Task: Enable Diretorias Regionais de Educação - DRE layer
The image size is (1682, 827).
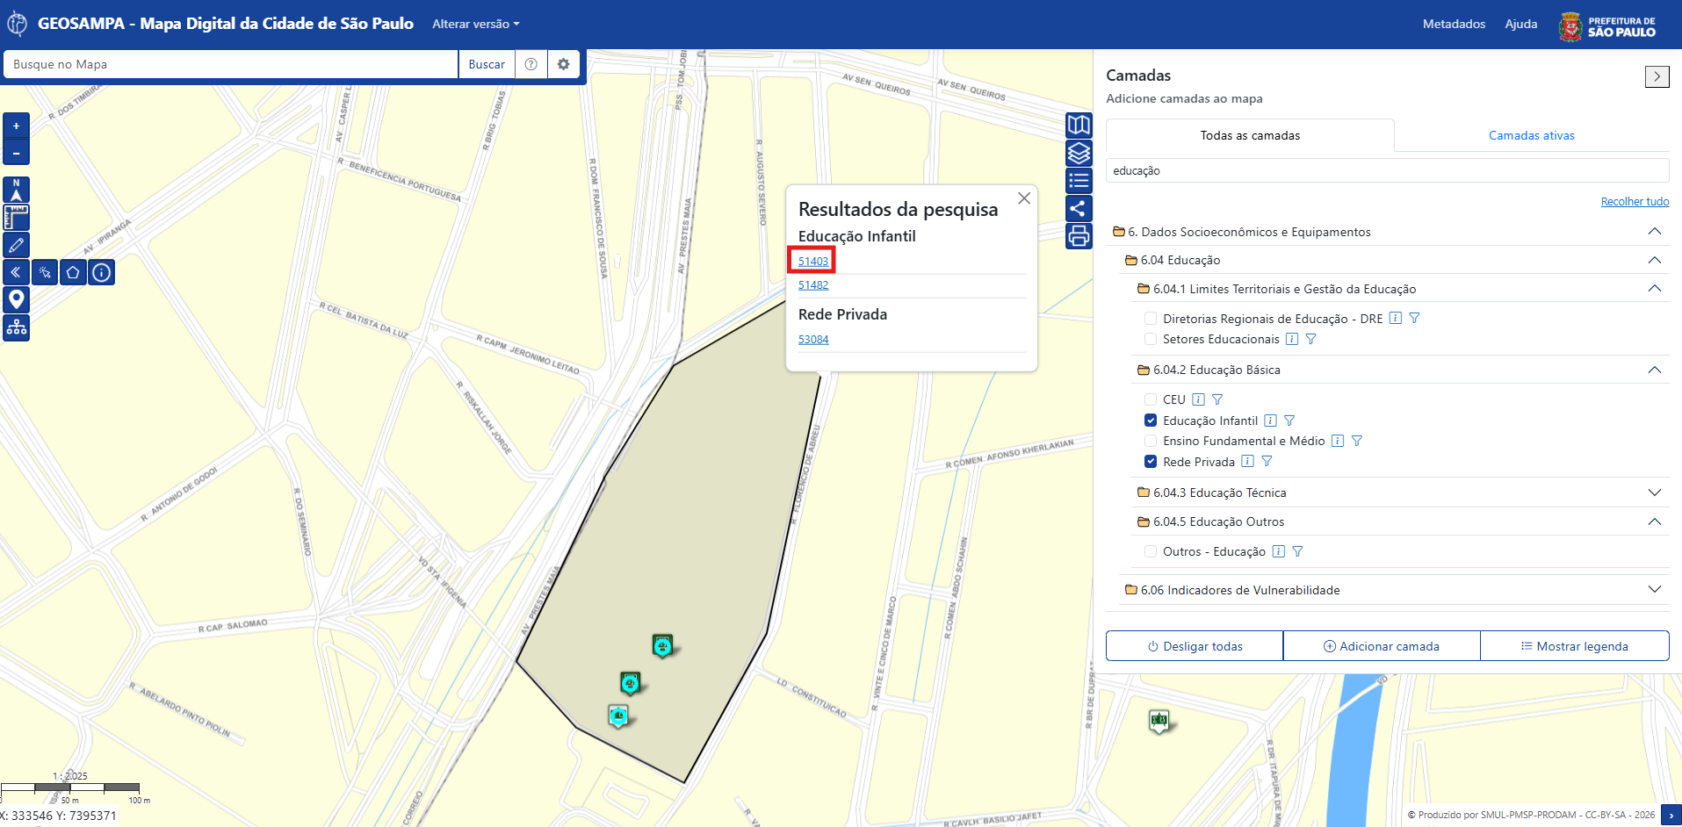Action: 1151,319
